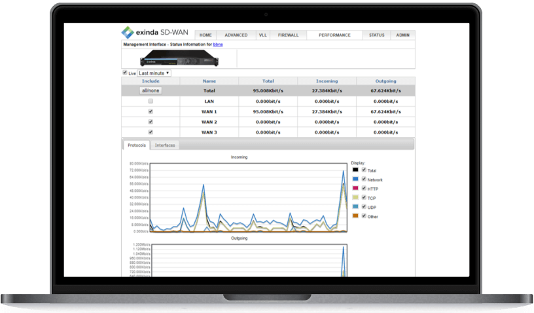This screenshot has height=313, width=534.
Task: Hide the UDP series in chart
Action: click(364, 207)
